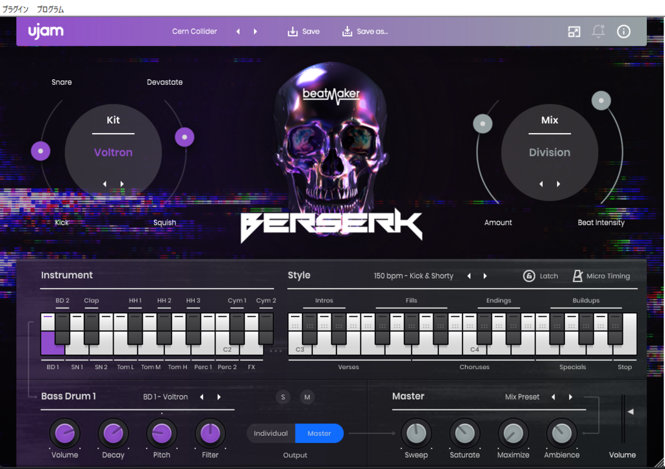Click the Save icon button
Image resolution: width=665 pixels, height=469 pixels.
click(x=292, y=31)
